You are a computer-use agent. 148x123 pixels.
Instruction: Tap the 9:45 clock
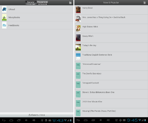click(x=132, y=120)
